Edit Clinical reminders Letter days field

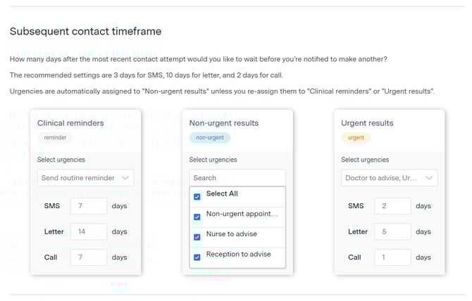click(x=88, y=231)
